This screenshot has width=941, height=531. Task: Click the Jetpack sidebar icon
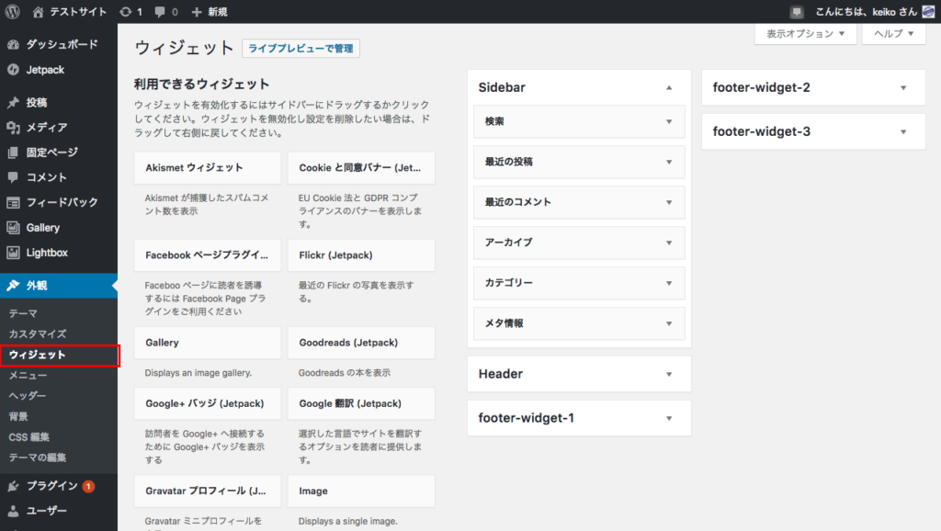coord(13,70)
